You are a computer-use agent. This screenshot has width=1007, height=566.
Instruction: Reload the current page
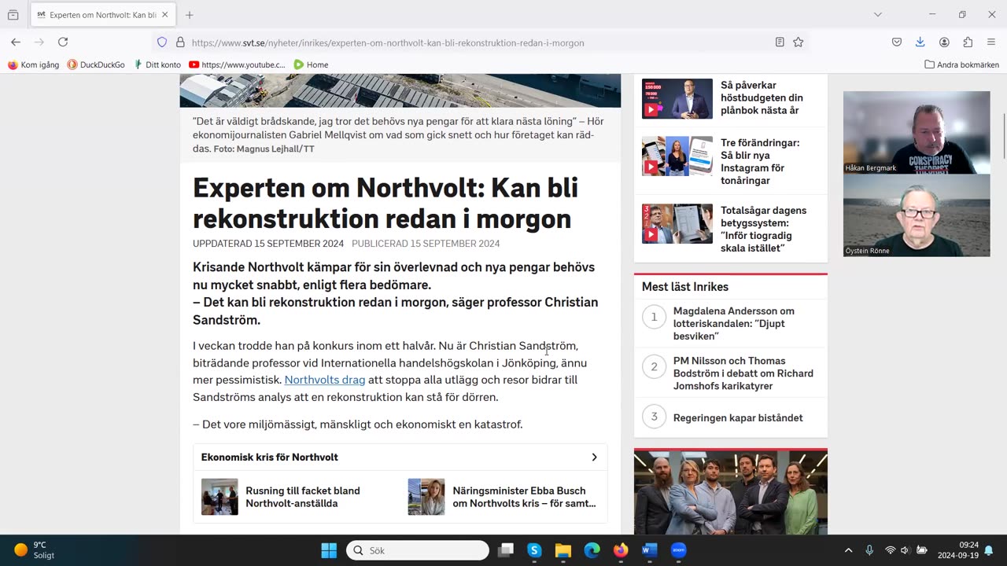coord(63,42)
